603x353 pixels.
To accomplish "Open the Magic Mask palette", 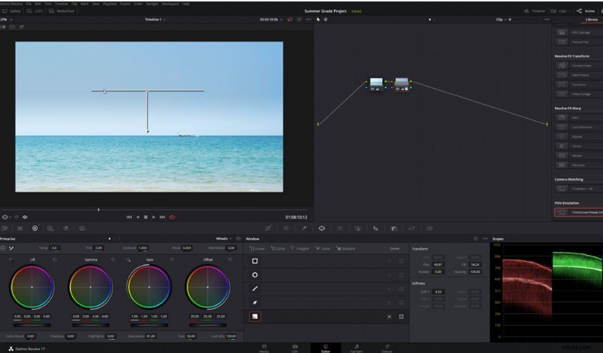I will coord(357,229).
